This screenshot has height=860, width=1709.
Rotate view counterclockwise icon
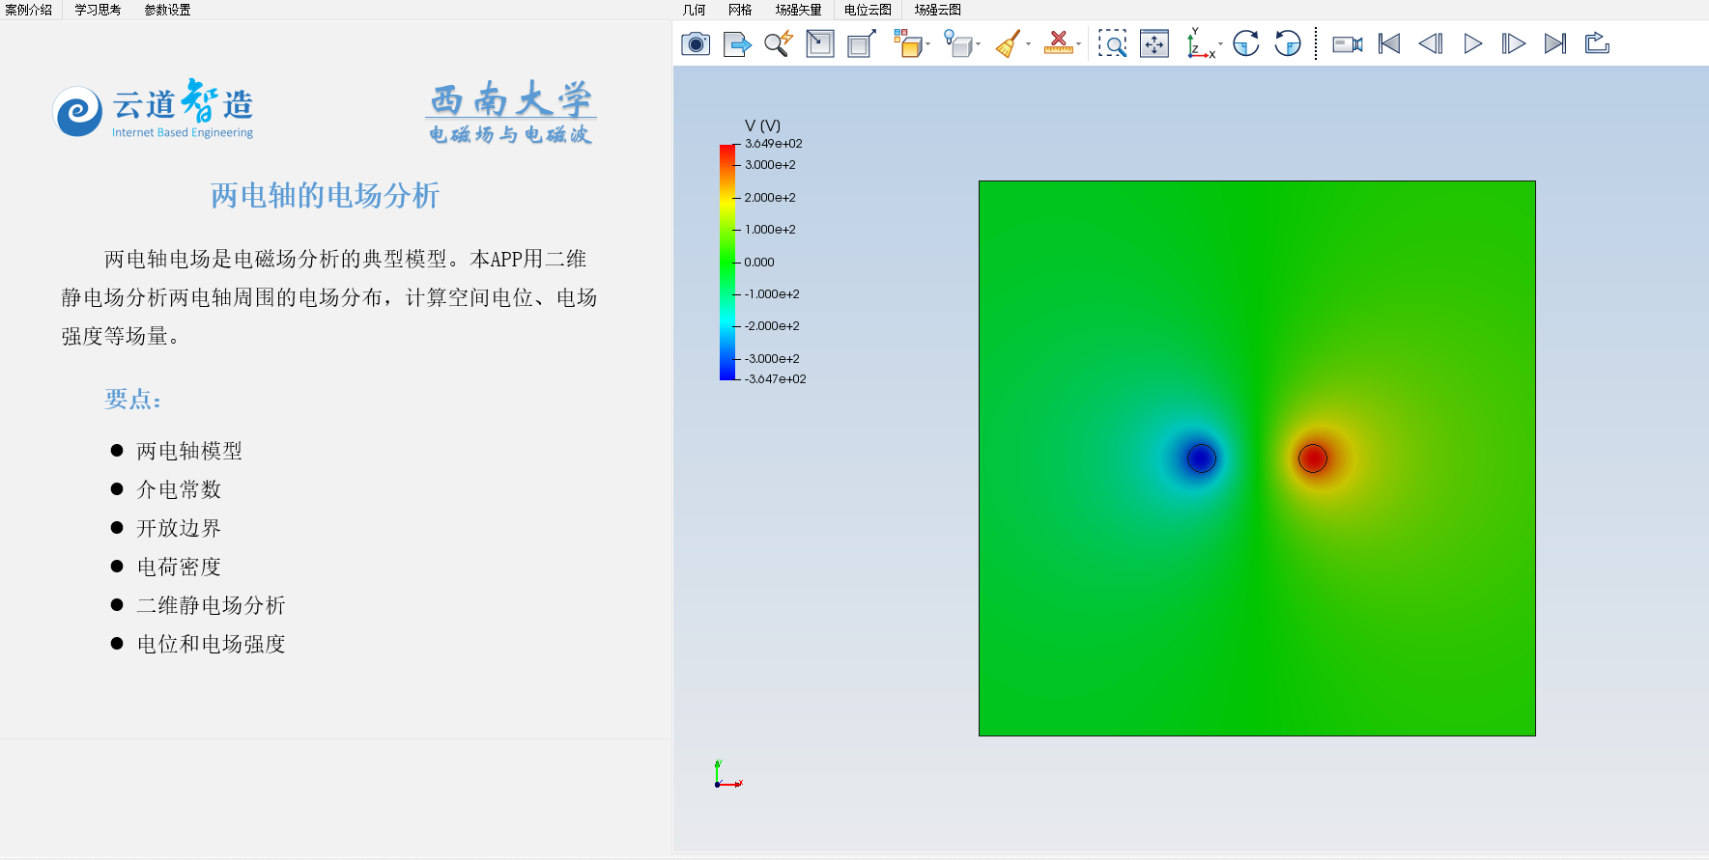coord(1288,43)
